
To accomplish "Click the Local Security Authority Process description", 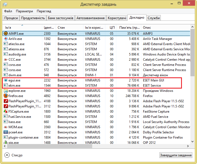I will pyautogui.click(x=166, y=122).
